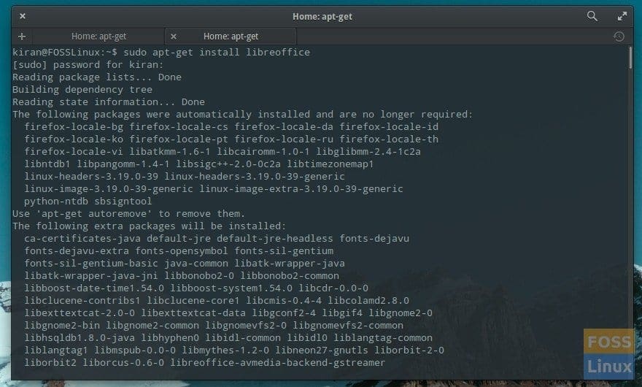Viewport: 642px width, 387px height.
Task: Click the package name libbonobo2-common
Action: click(290, 275)
